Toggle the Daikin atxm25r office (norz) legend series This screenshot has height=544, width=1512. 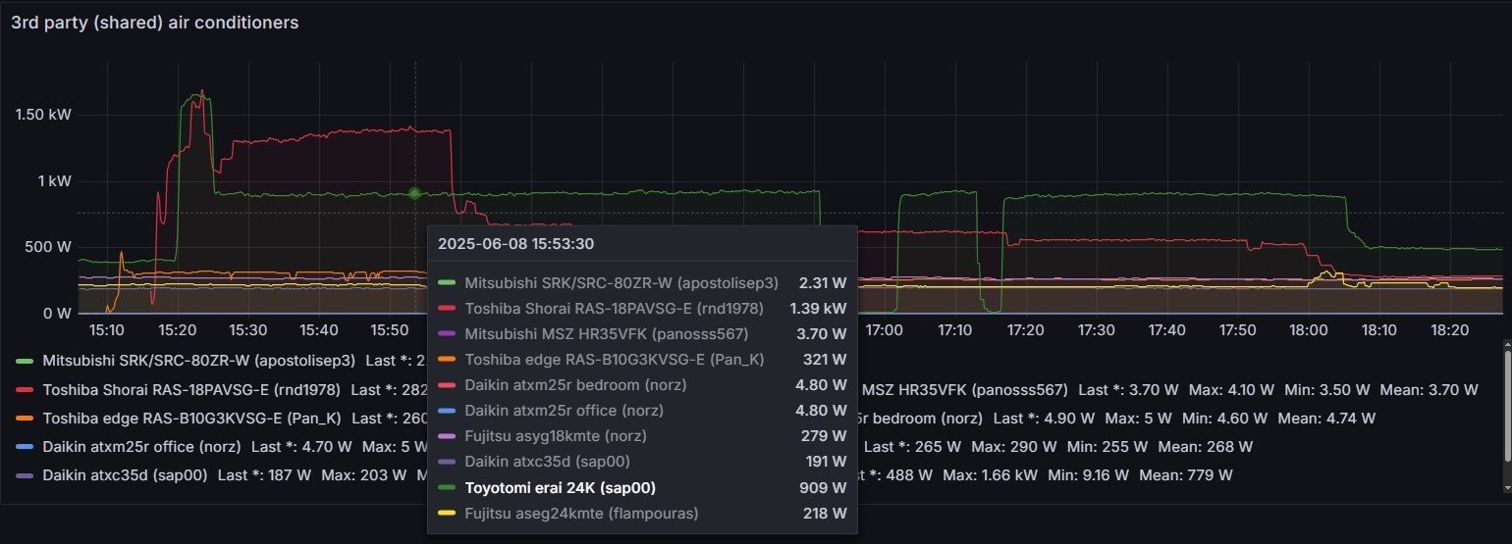tap(142, 446)
